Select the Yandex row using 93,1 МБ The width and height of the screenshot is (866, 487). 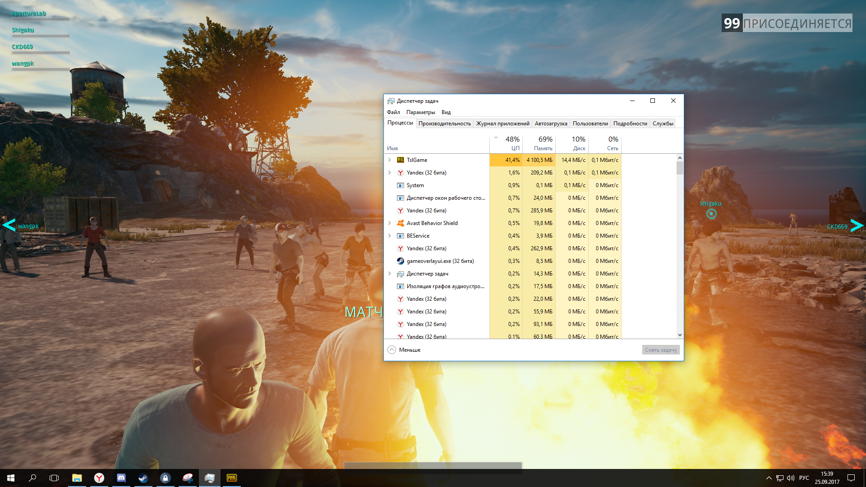(502, 324)
